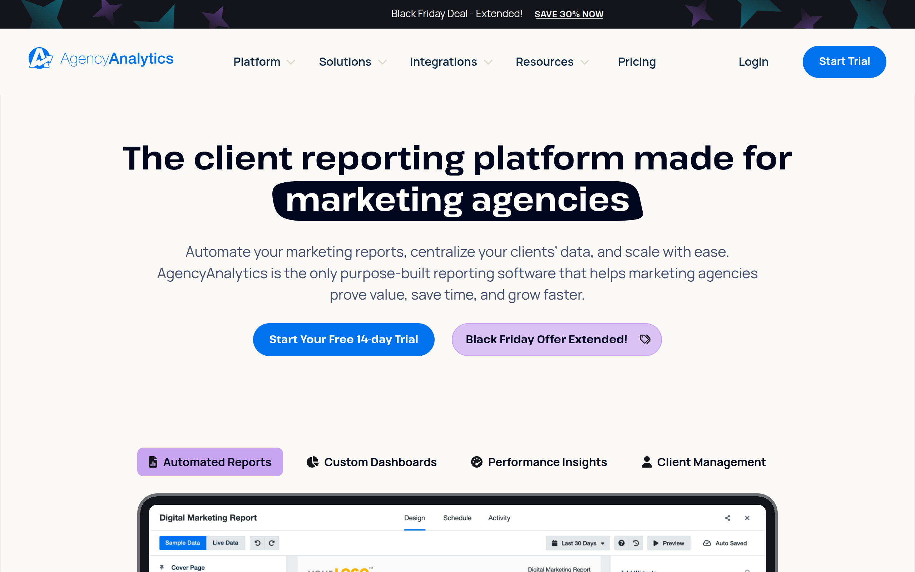Click the AgencyAnalytics logo icon

40,59
